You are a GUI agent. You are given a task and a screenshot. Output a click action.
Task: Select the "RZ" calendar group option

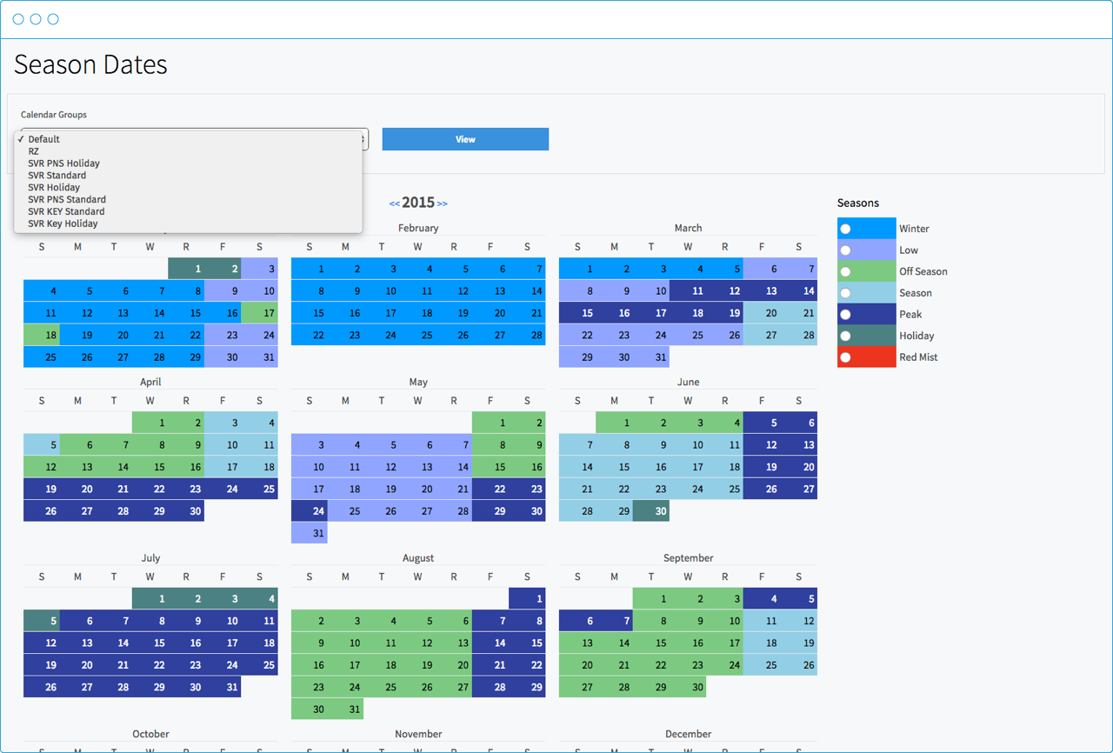coord(33,150)
